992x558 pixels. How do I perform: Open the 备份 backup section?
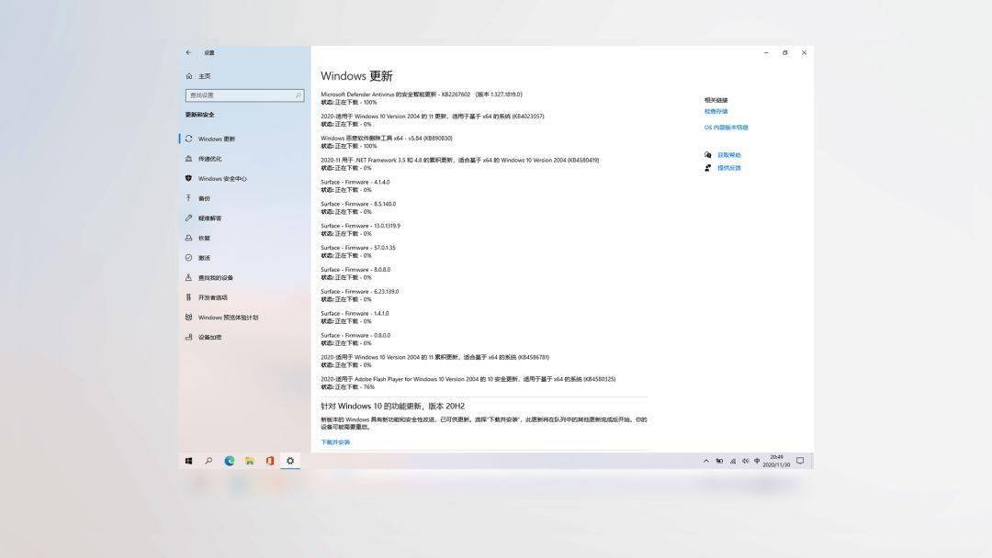[204, 198]
